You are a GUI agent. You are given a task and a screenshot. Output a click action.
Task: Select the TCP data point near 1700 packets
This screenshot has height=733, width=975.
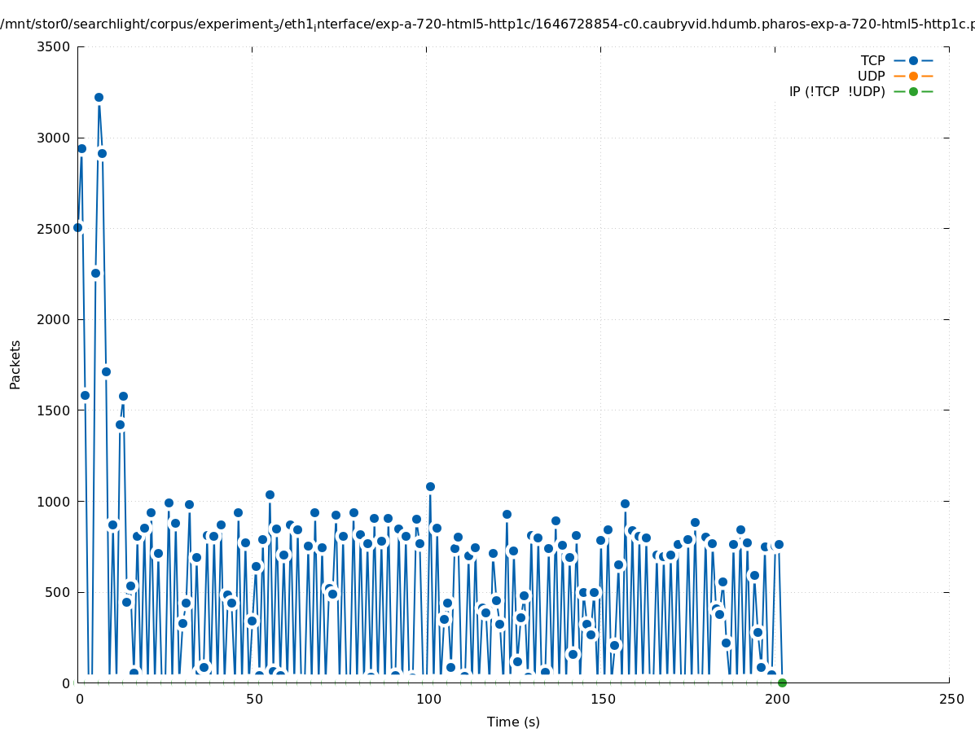(106, 371)
